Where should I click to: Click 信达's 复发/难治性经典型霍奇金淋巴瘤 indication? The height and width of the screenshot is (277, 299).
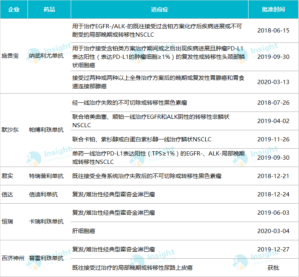[114, 194]
